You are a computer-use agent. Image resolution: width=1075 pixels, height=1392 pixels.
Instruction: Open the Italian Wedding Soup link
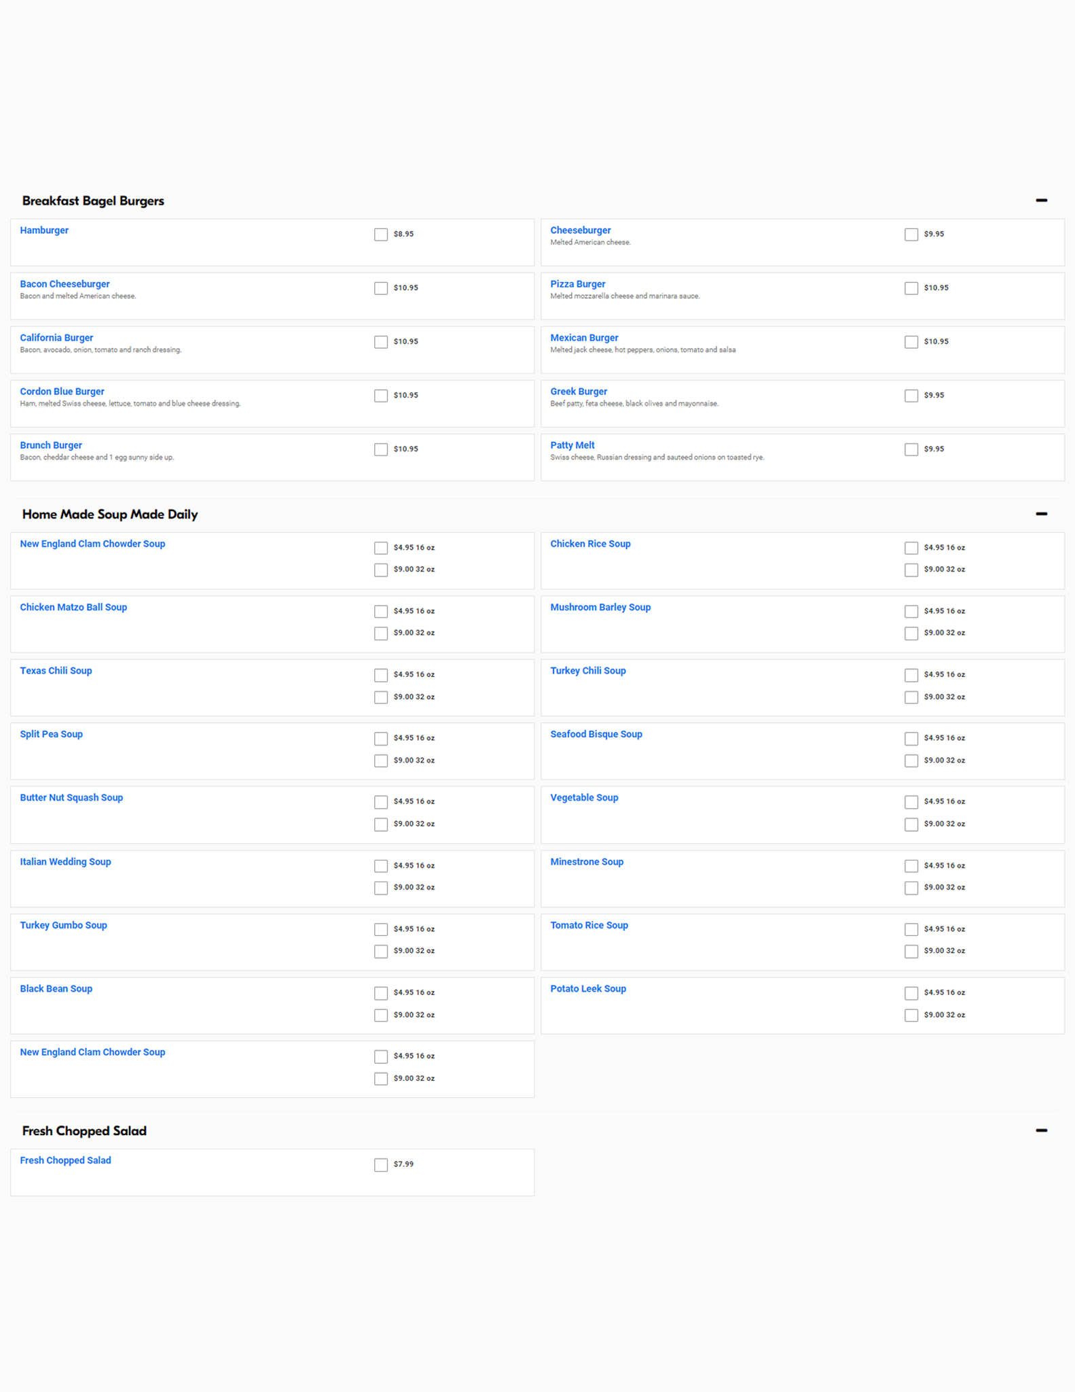[65, 862]
